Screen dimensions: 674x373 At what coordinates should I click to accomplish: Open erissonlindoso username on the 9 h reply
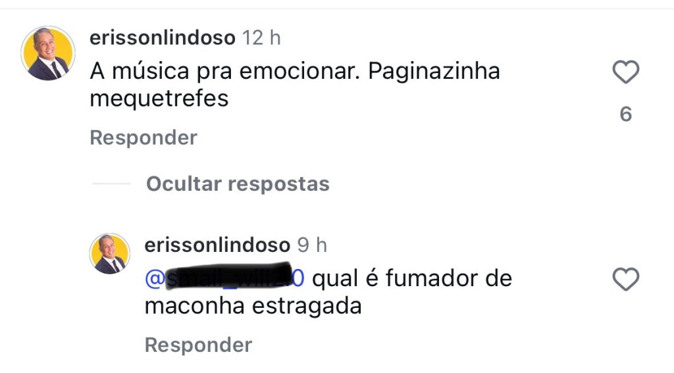tap(217, 246)
